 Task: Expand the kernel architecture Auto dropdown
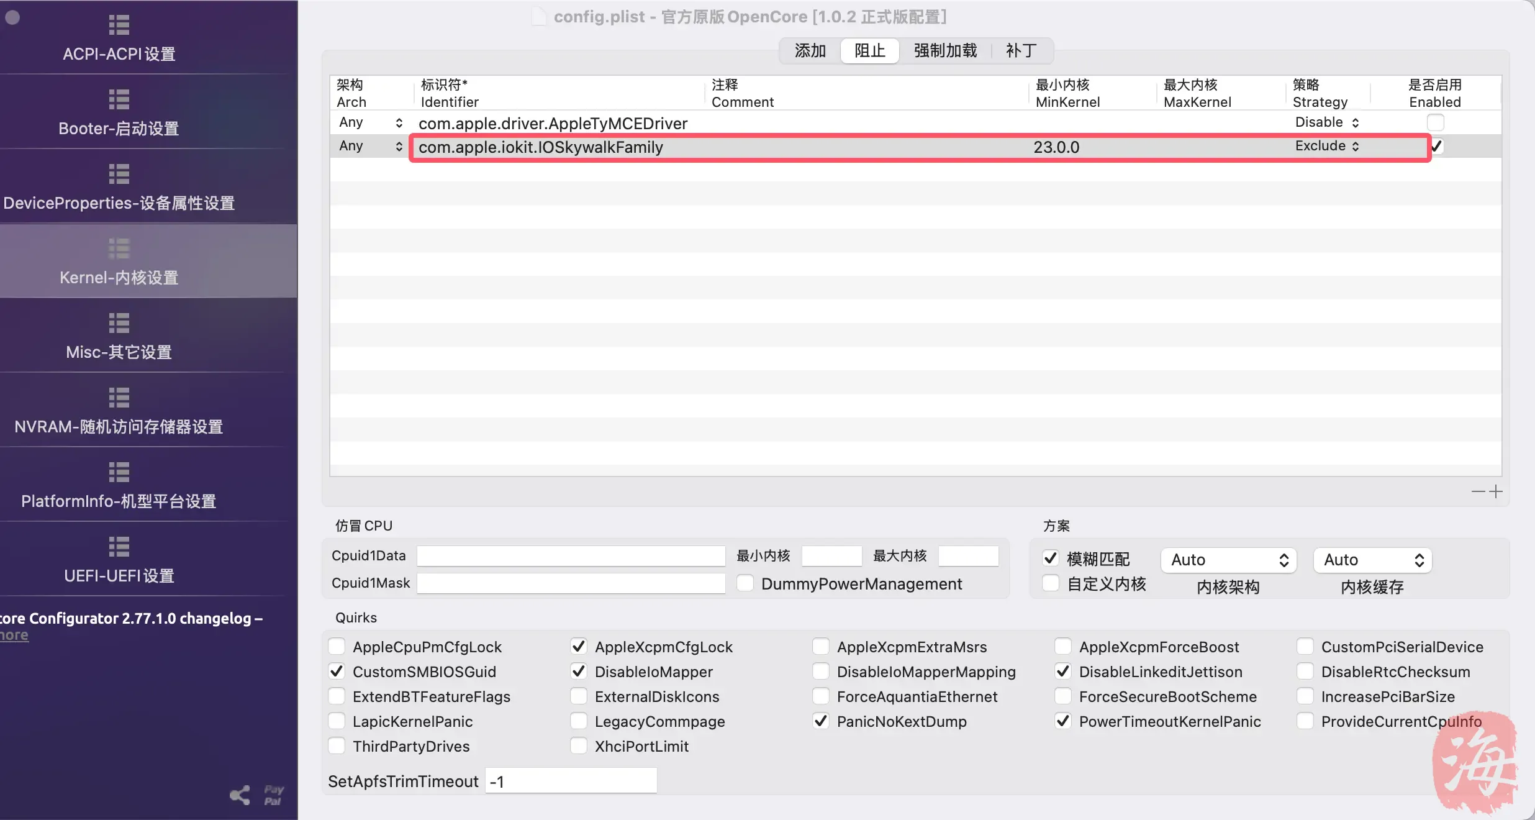click(1228, 560)
